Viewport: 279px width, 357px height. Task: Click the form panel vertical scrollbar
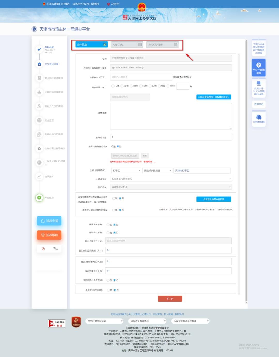pyautogui.click(x=239, y=174)
